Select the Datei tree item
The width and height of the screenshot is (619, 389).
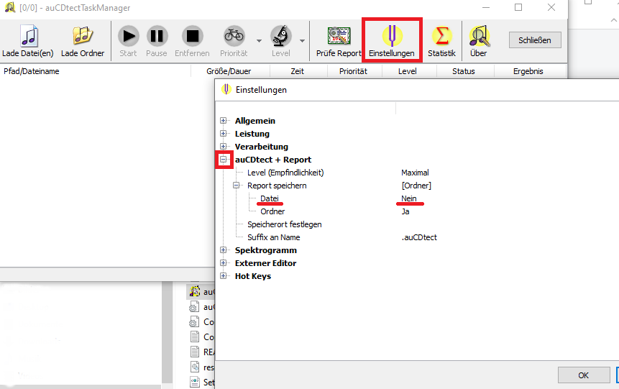click(270, 198)
